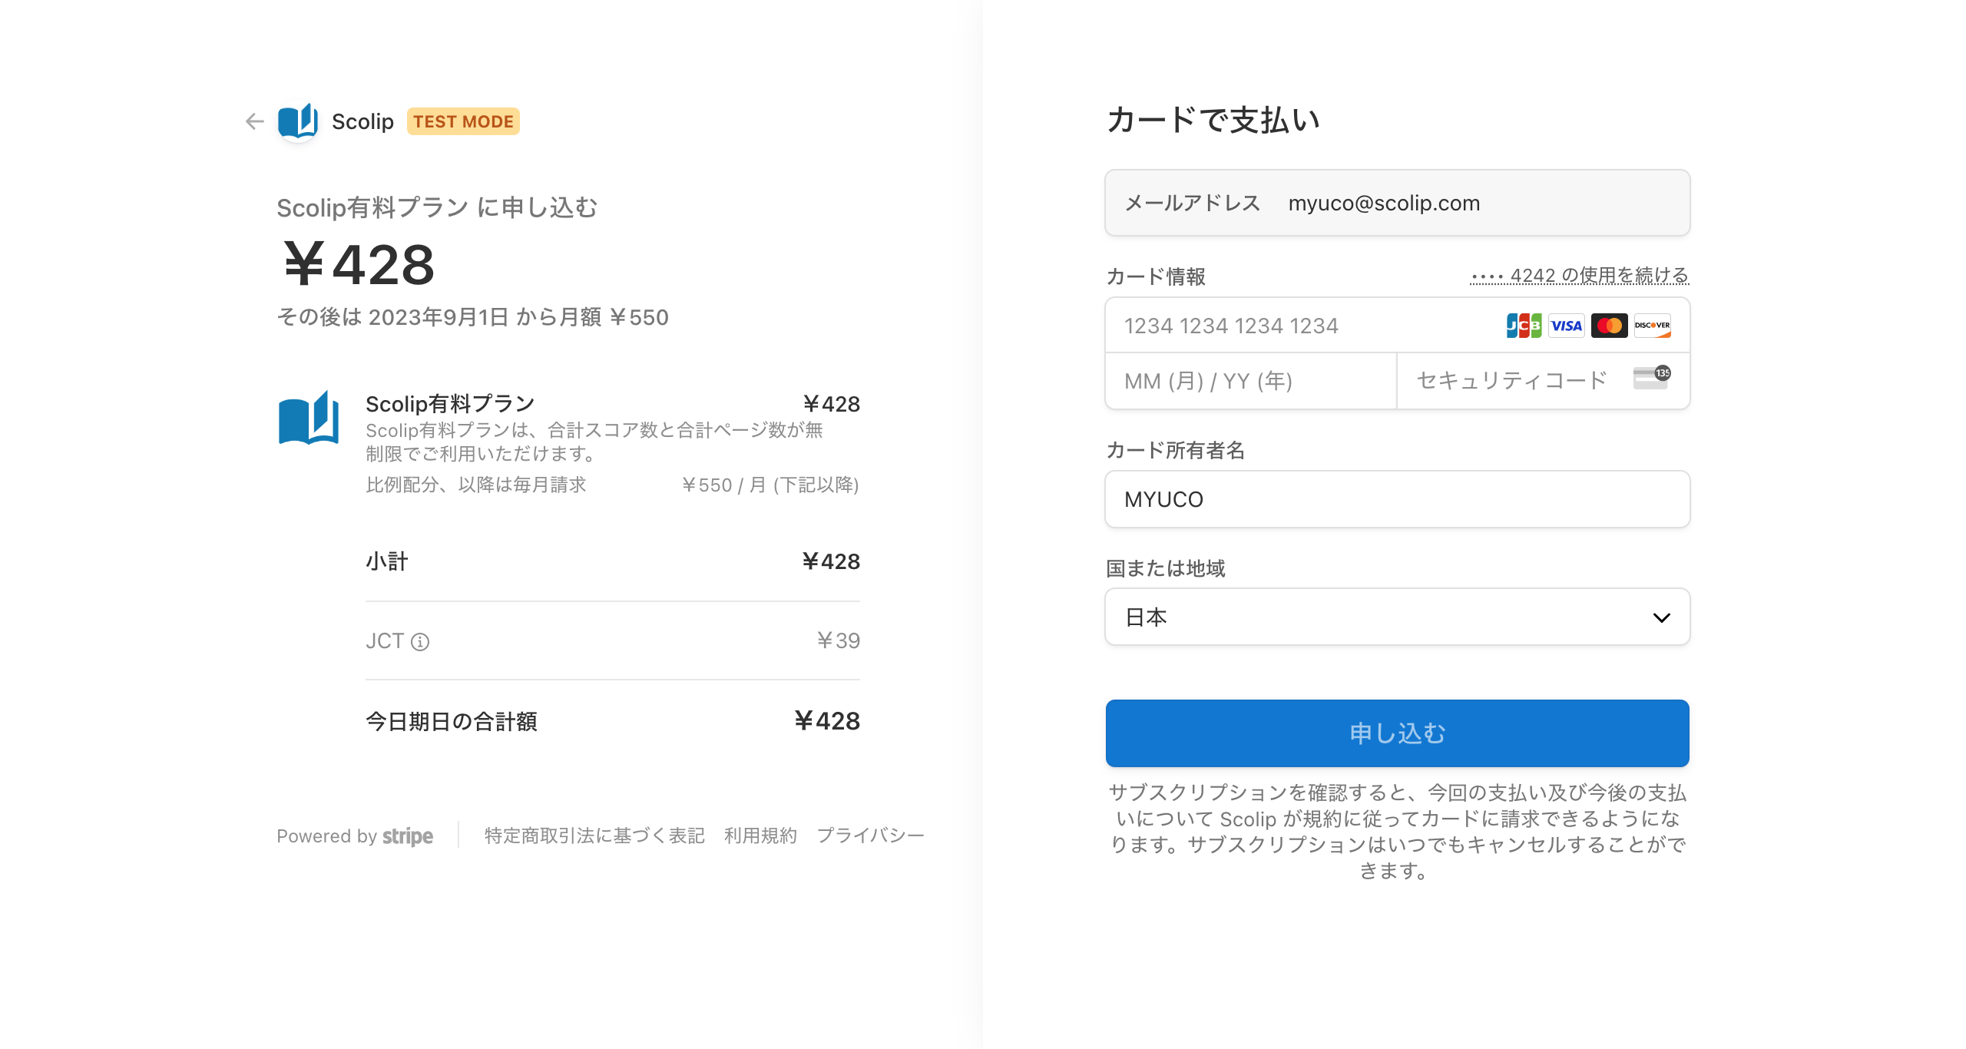The height and width of the screenshot is (1049, 1966).
Task: Click the email field myuco@scolip.com
Action: coord(1397,203)
